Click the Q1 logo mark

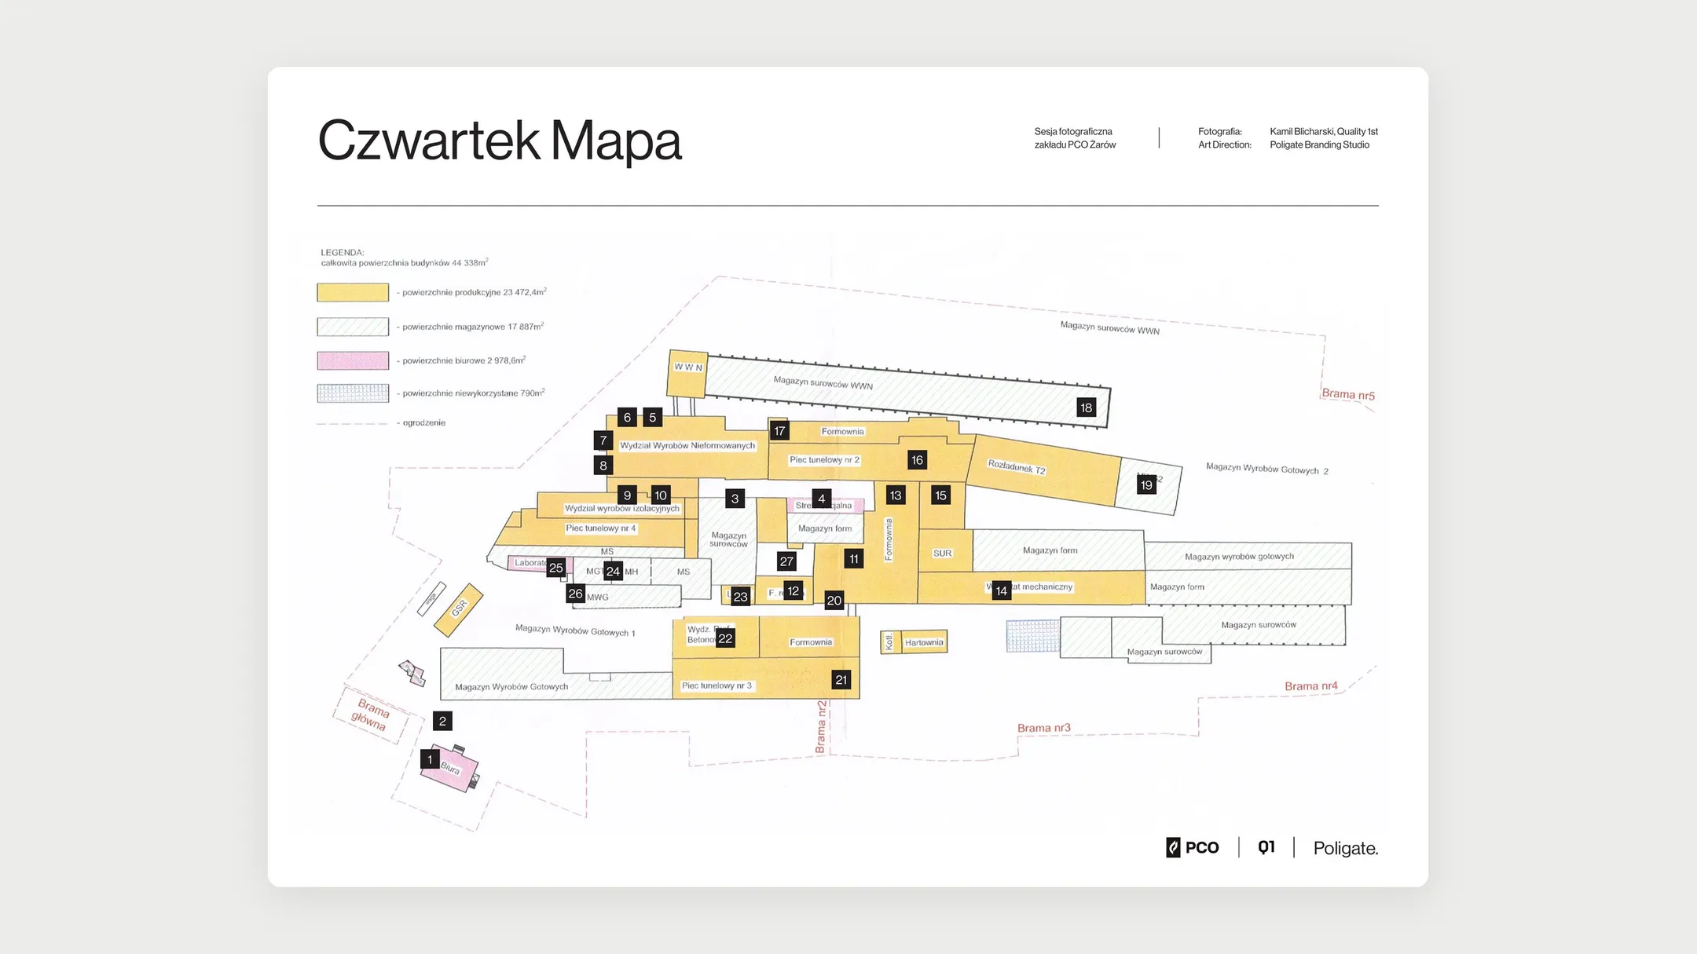tap(1266, 847)
